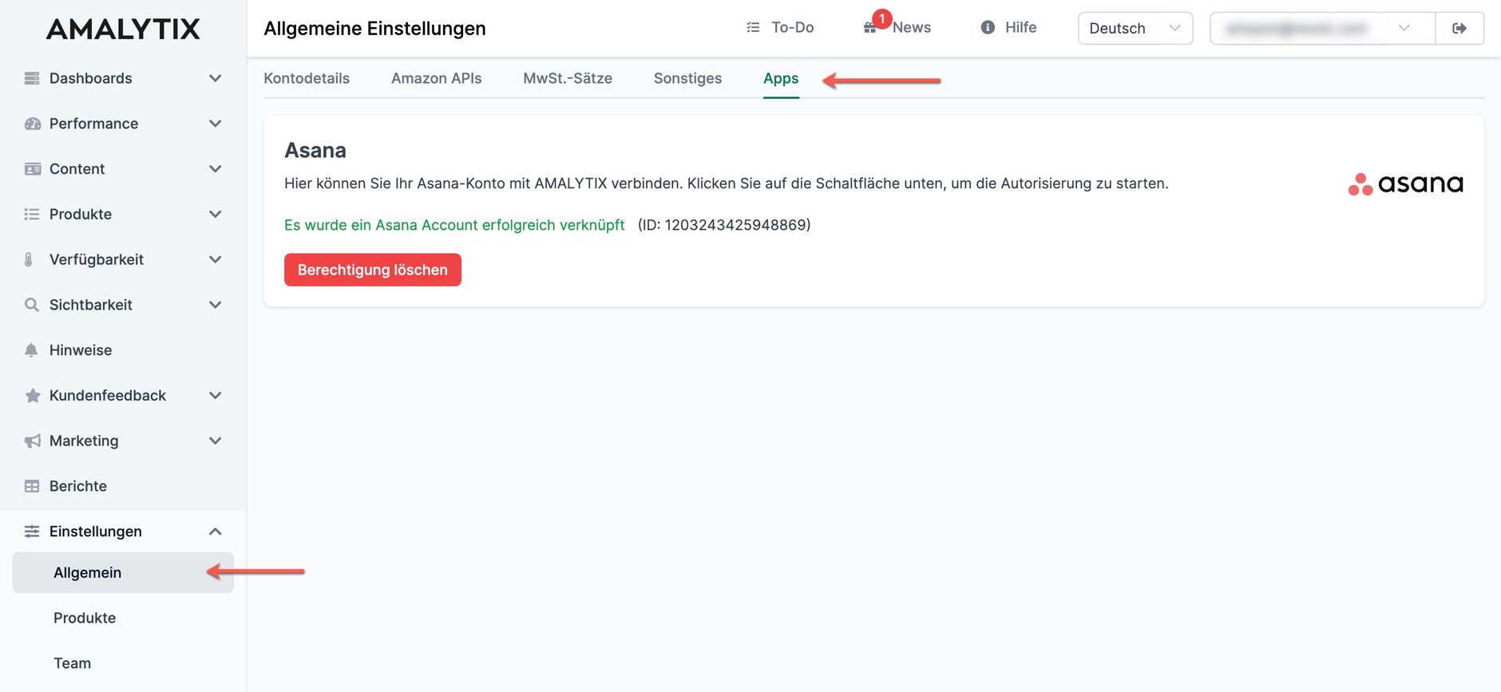Image resolution: width=1501 pixels, height=692 pixels.
Task: Expand the Dashboards menu chevron
Action: click(x=215, y=78)
